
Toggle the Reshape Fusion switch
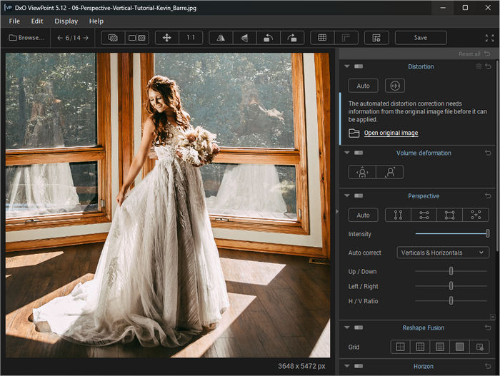359,328
